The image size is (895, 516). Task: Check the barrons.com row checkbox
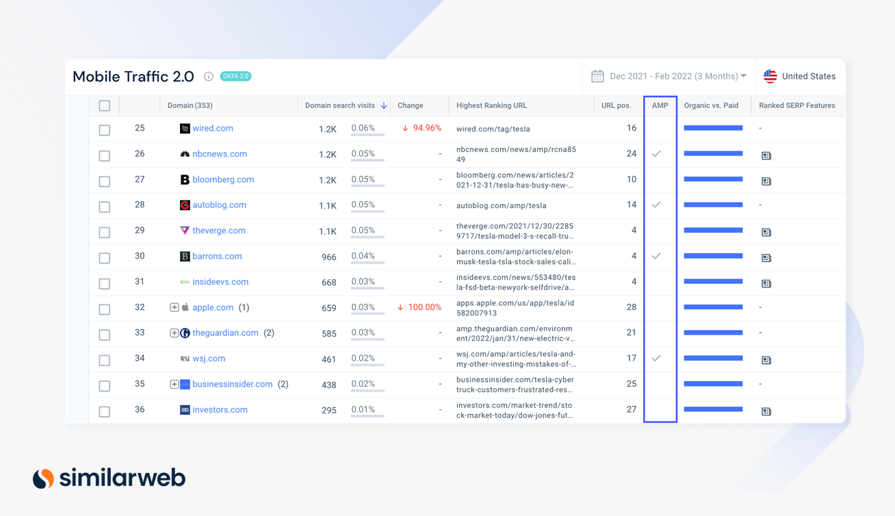[x=105, y=258]
